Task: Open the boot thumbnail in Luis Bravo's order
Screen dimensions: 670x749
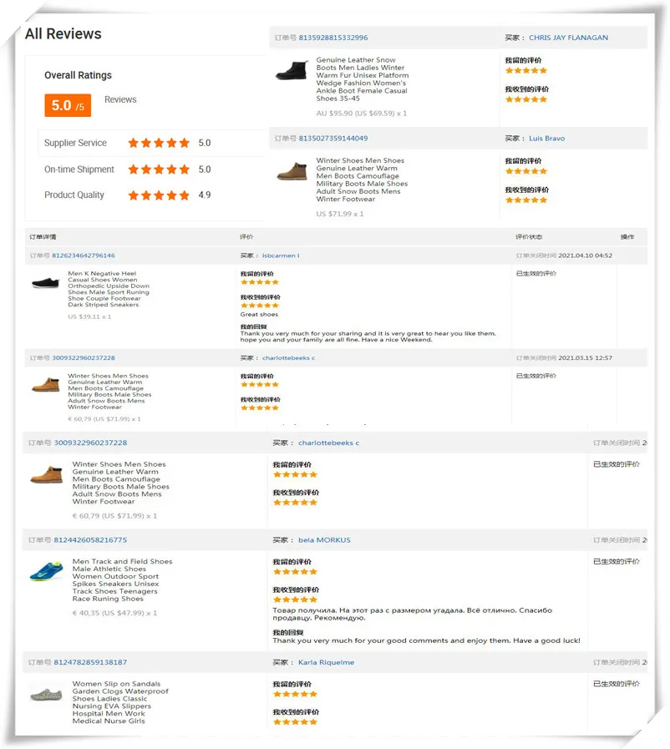Action: pos(292,172)
